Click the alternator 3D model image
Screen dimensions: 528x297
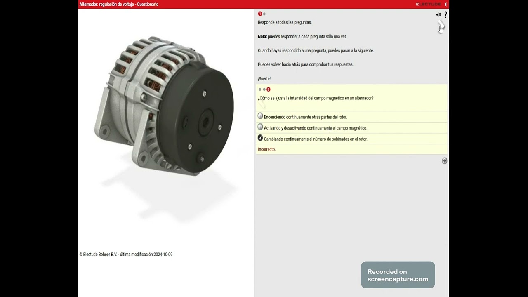(165, 105)
